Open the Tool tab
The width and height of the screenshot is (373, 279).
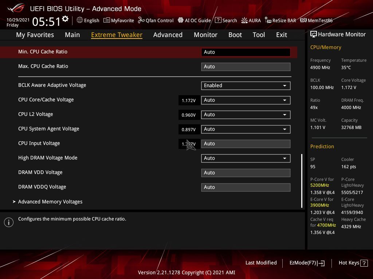pyautogui.click(x=259, y=35)
